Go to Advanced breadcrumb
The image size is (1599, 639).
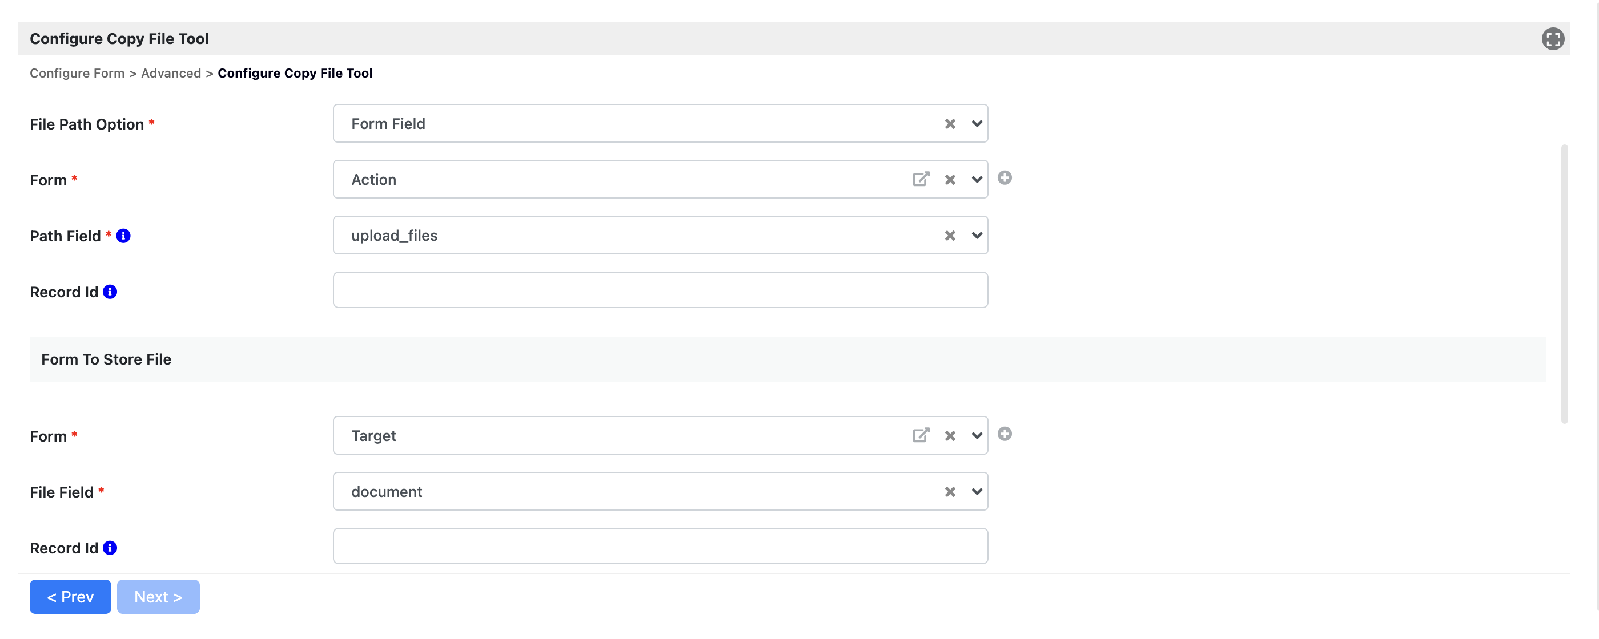point(171,73)
